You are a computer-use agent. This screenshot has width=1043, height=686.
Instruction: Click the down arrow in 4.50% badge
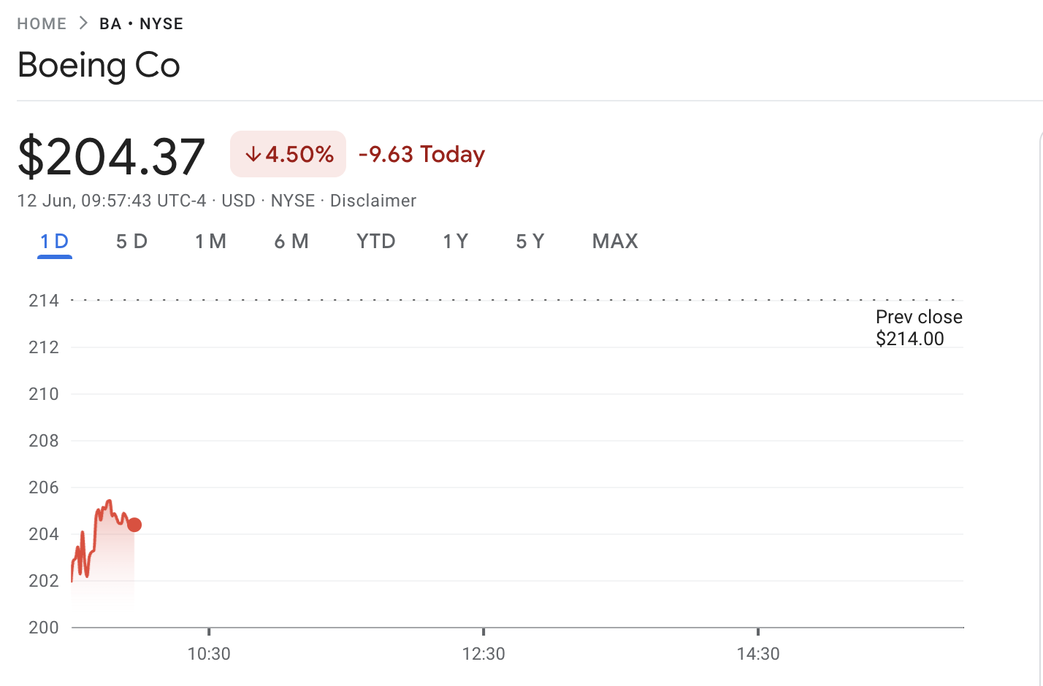pyautogui.click(x=253, y=154)
